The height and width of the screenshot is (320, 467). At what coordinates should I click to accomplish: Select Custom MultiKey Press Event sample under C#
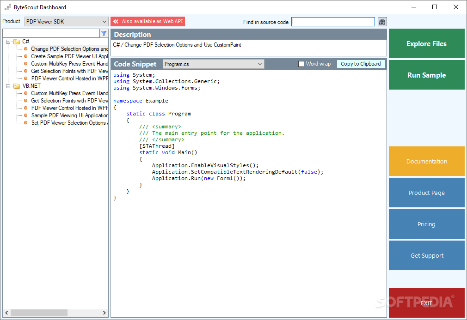coord(69,64)
